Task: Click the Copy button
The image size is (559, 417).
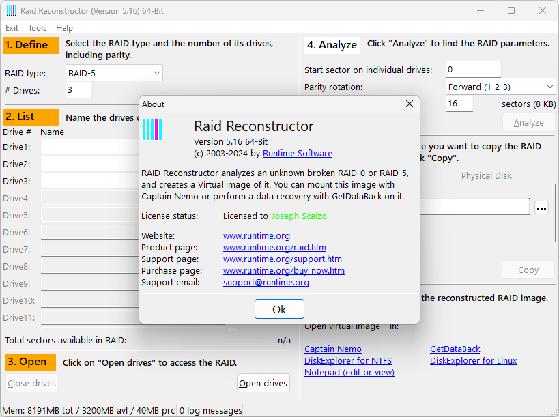Action: pos(528,270)
